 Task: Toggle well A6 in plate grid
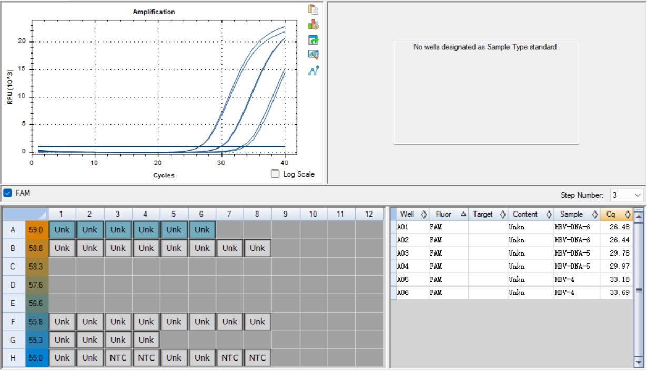tap(202, 230)
